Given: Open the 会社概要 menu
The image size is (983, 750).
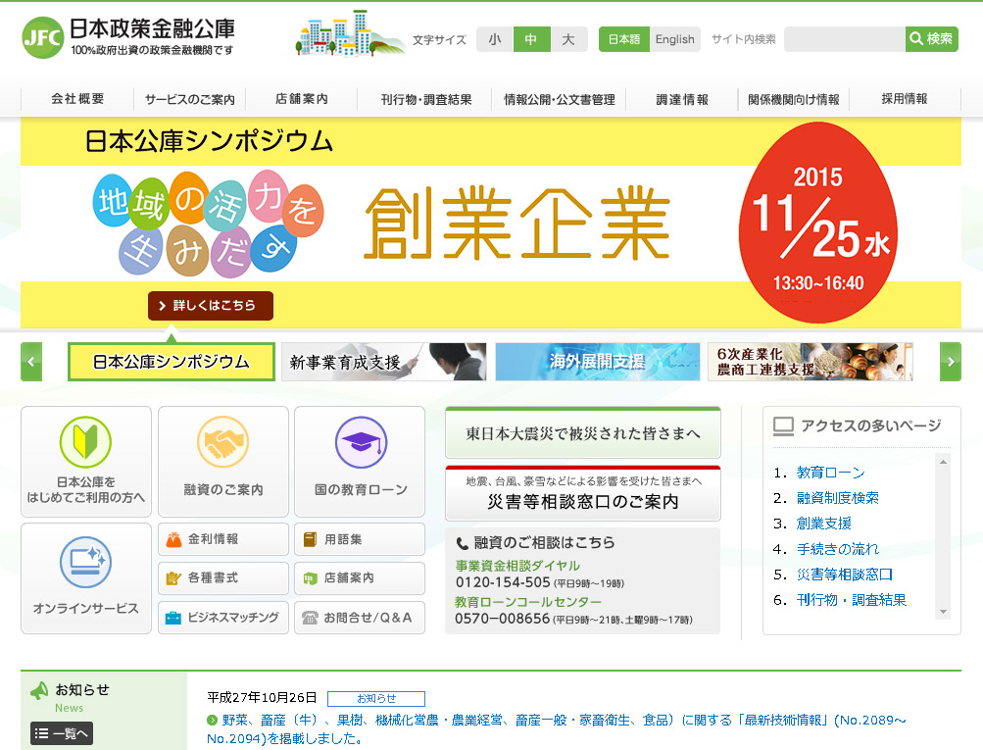Looking at the screenshot, I should tap(77, 99).
